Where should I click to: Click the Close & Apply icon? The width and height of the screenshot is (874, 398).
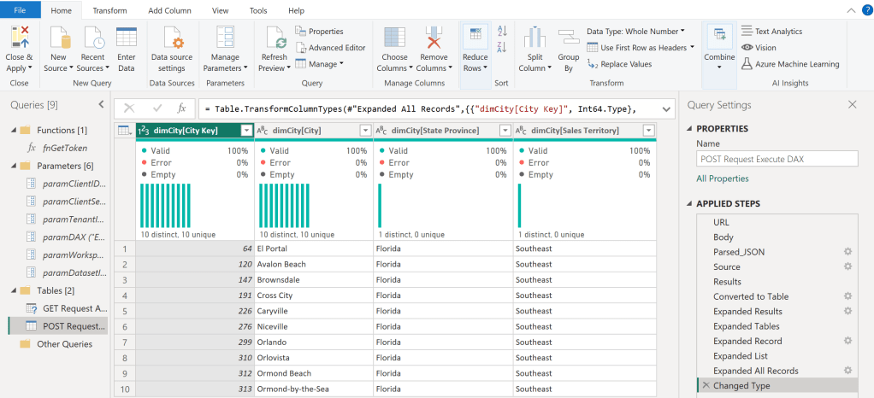20,39
